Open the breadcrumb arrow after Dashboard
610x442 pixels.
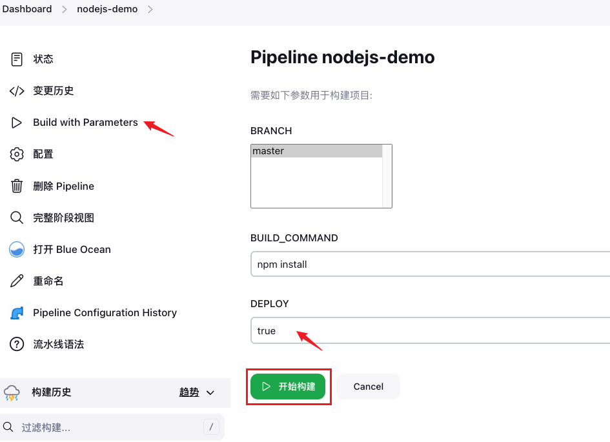pyautogui.click(x=65, y=9)
